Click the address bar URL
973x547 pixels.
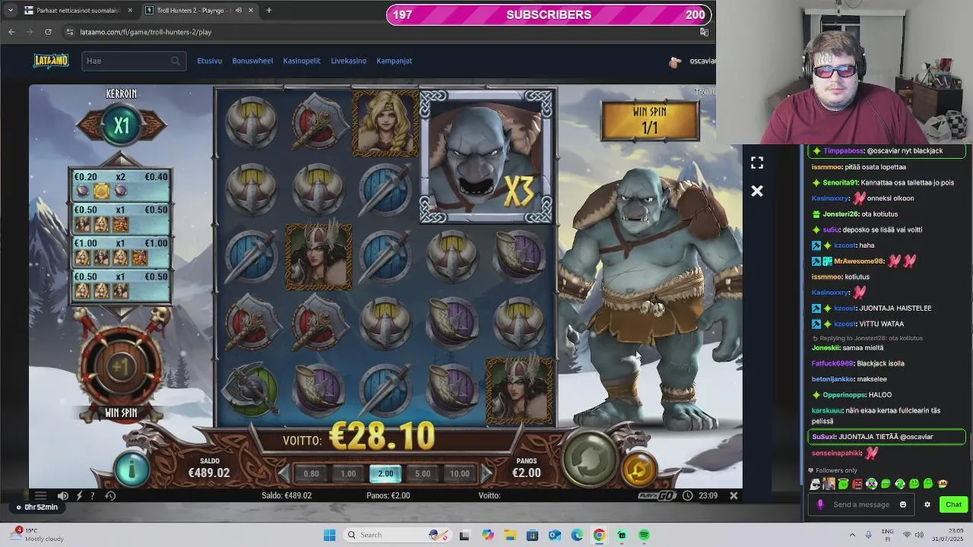pyautogui.click(x=146, y=32)
